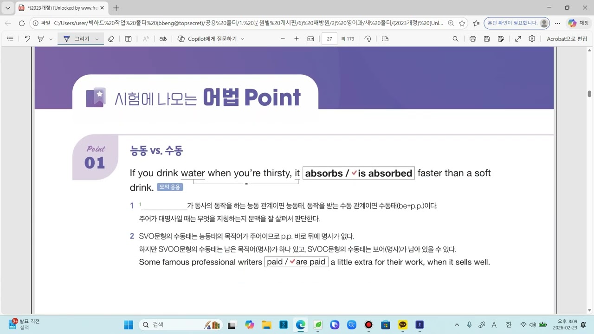Screen dimensions: 594x334
Task: Open Find in PDF search icon
Action: coord(455,39)
